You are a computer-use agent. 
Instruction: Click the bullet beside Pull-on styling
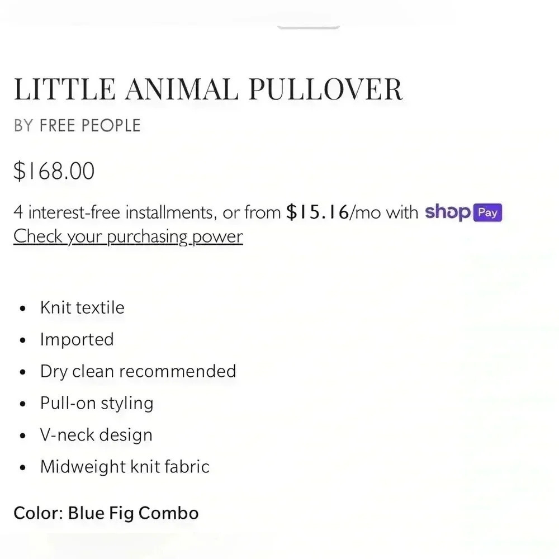pyautogui.click(x=22, y=403)
